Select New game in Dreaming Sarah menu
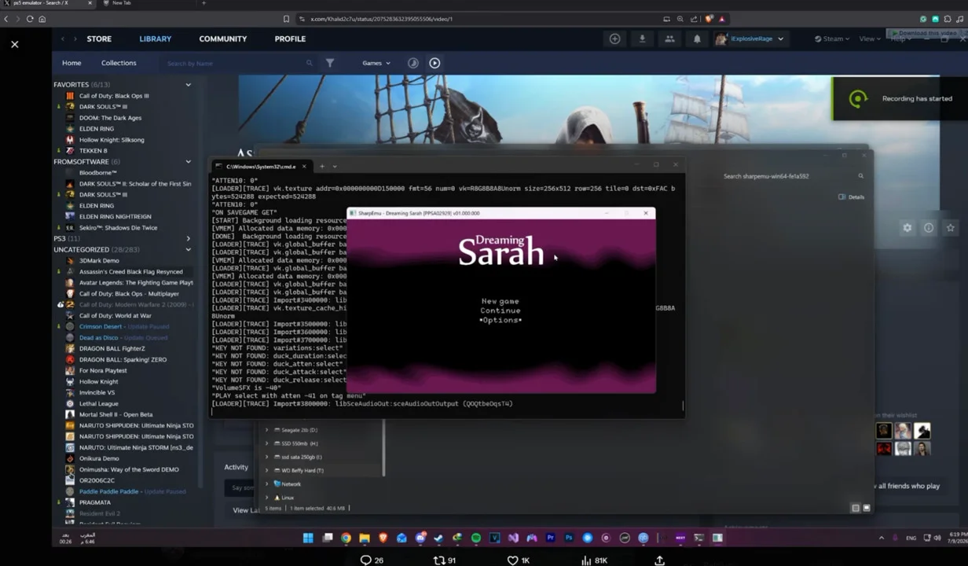The image size is (968, 566). pyautogui.click(x=500, y=301)
